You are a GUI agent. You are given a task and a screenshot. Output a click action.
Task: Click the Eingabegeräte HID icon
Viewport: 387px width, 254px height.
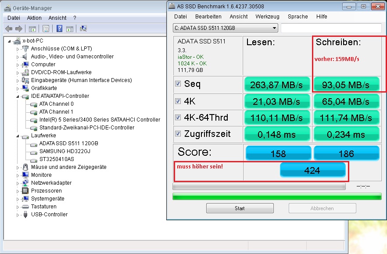pyautogui.click(x=25, y=80)
